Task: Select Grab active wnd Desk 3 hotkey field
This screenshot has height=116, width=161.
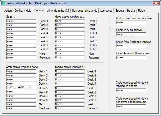Action: click(x=21, y=80)
